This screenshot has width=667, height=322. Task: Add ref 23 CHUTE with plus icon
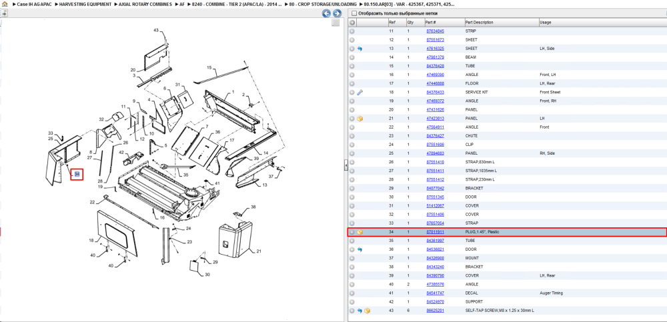tap(352, 136)
